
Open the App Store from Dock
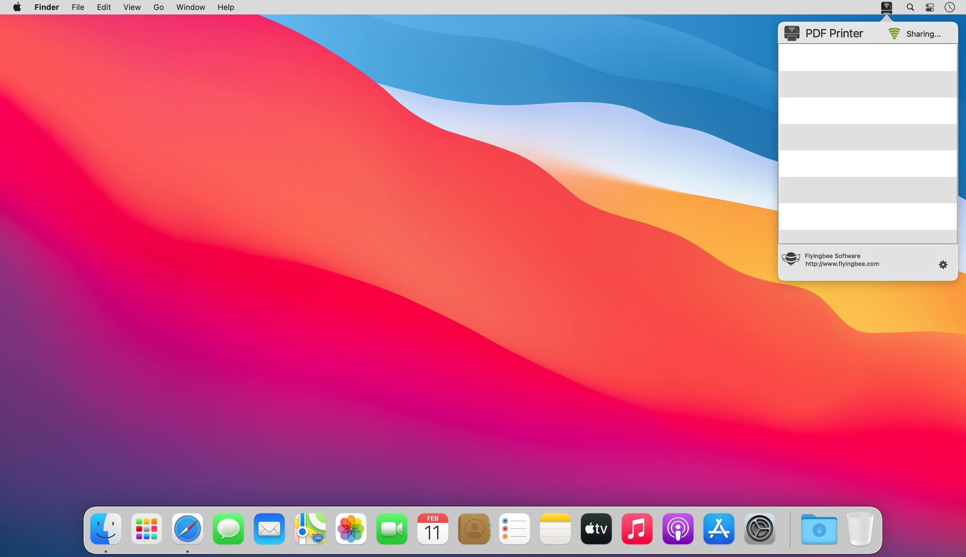719,529
